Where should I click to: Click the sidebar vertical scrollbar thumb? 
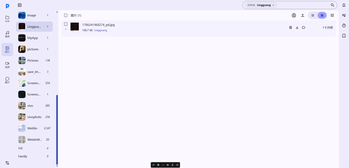coord(57,130)
